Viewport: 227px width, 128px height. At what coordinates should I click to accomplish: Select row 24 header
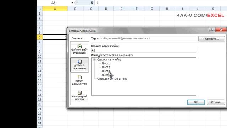click(40, 123)
